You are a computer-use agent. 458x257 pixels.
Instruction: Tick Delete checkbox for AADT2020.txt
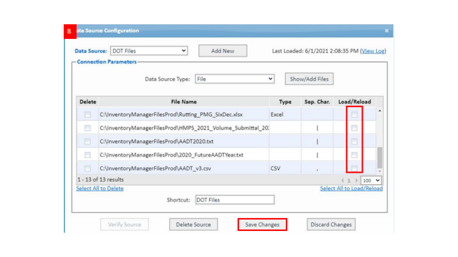point(87,141)
